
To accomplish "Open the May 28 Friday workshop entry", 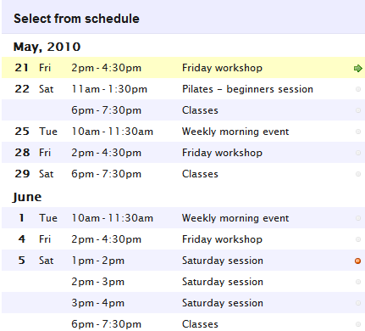I will [x=183, y=153].
